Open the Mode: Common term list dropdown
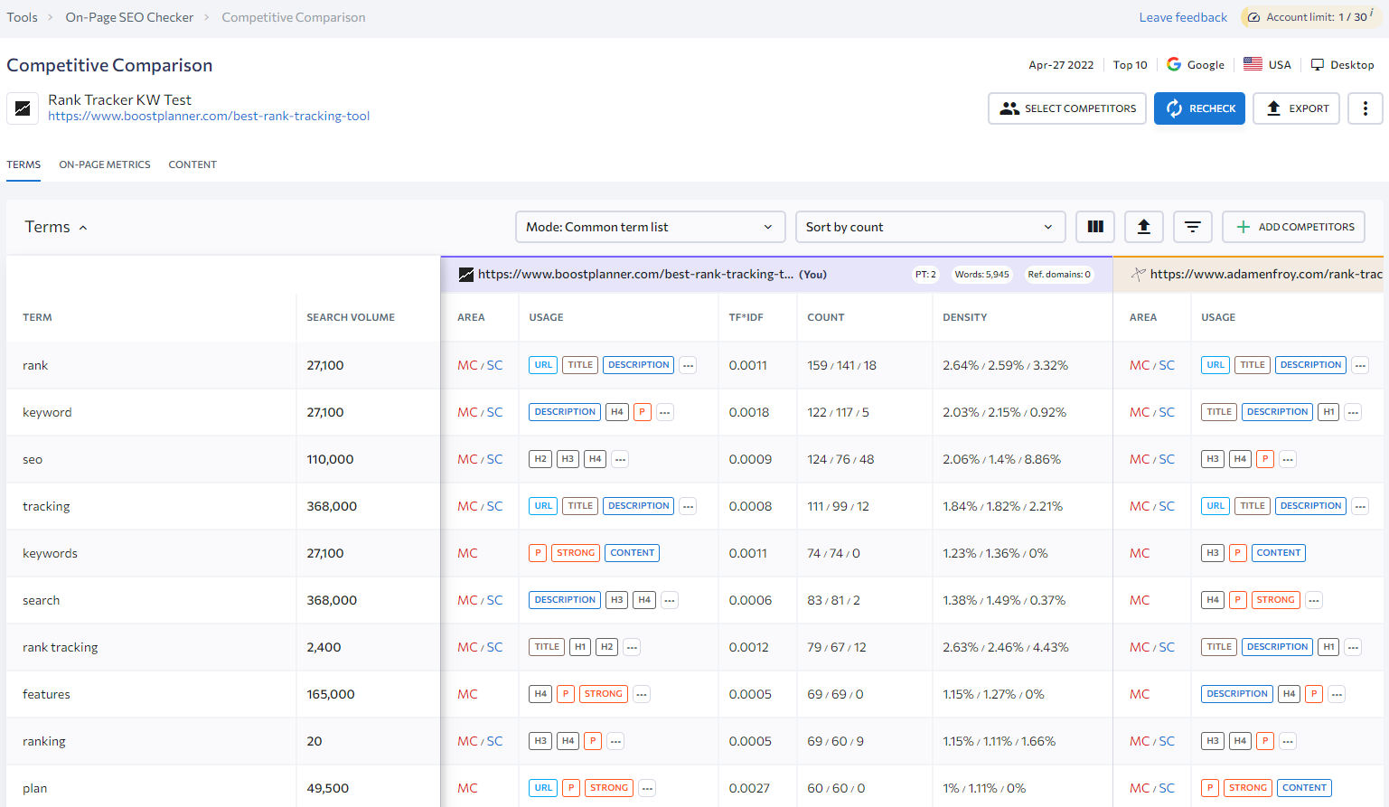 pos(651,227)
